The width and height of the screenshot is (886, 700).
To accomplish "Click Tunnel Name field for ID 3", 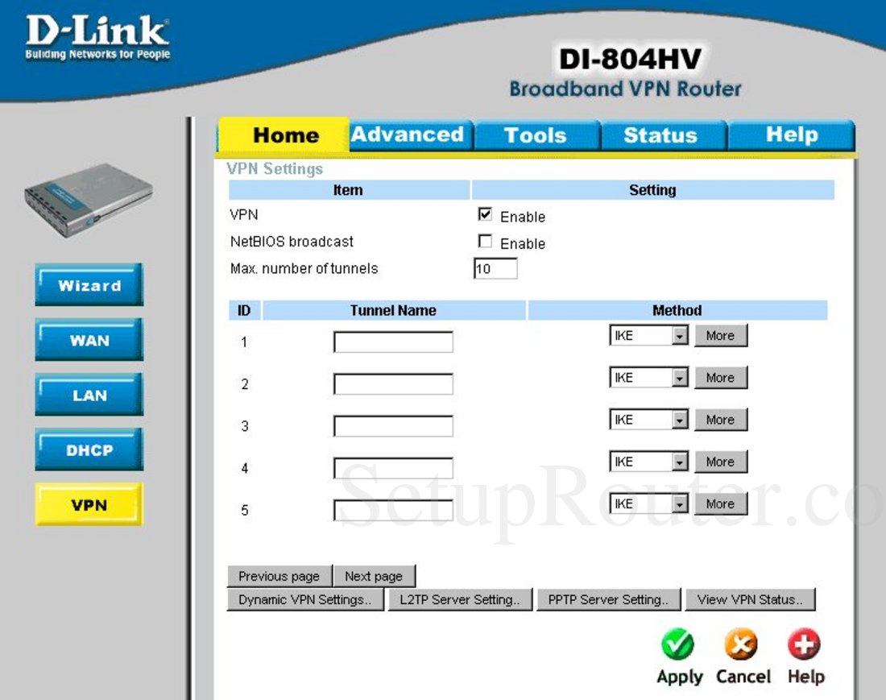I will 393,426.
